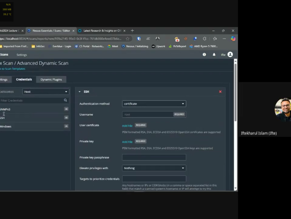Viewport: 291px width, 219px height.
Task: Open Scans in Nessus top navigation
Action: [x=4, y=55]
